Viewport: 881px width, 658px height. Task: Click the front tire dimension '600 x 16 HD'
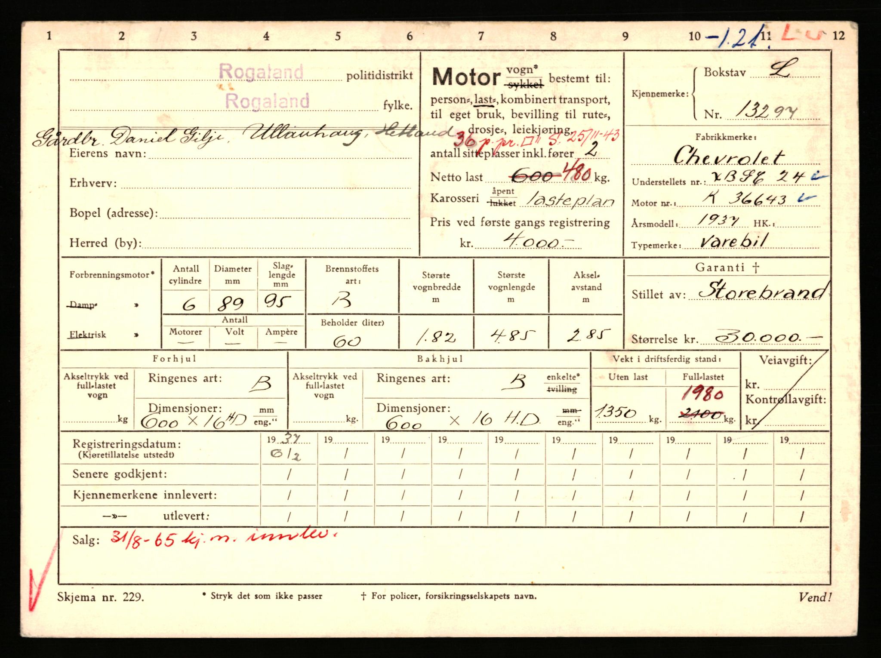194,421
